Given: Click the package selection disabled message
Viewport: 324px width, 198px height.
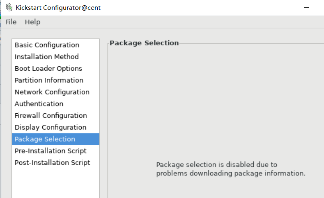Looking at the screenshot, I should point(231,169).
